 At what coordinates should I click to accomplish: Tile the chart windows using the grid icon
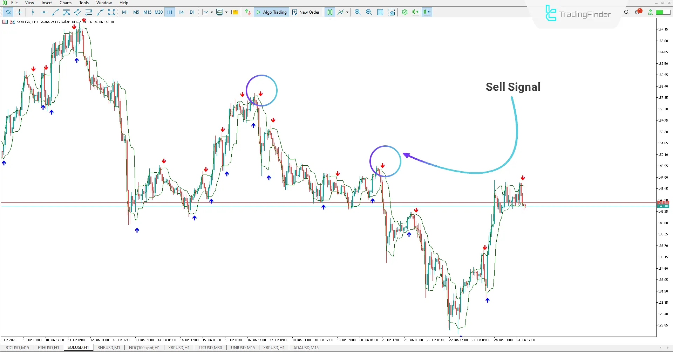[x=380, y=12]
